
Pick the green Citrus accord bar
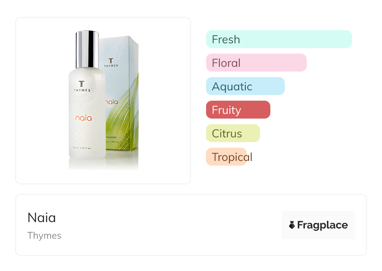coord(233,133)
